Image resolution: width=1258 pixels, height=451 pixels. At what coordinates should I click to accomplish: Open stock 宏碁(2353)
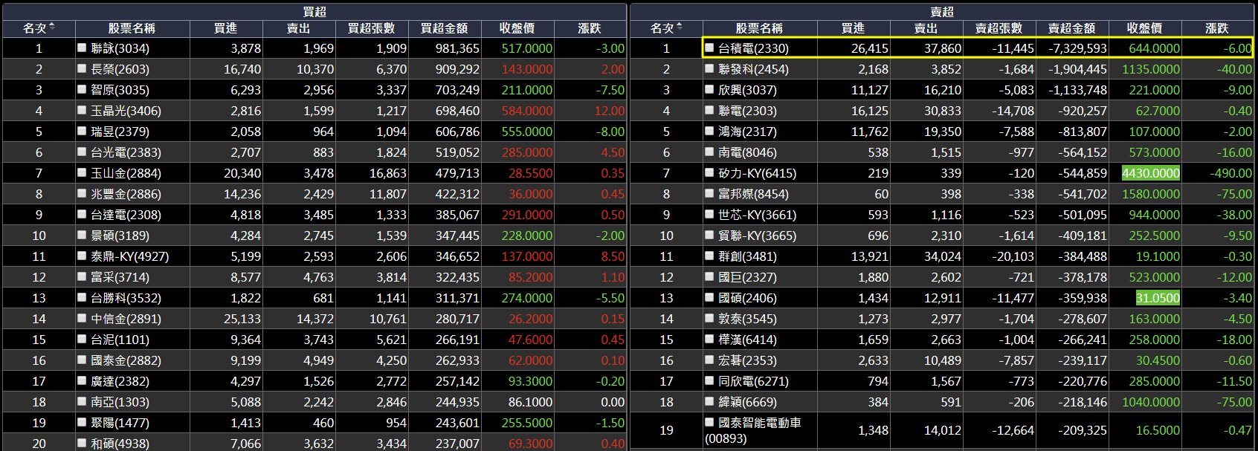(x=747, y=360)
